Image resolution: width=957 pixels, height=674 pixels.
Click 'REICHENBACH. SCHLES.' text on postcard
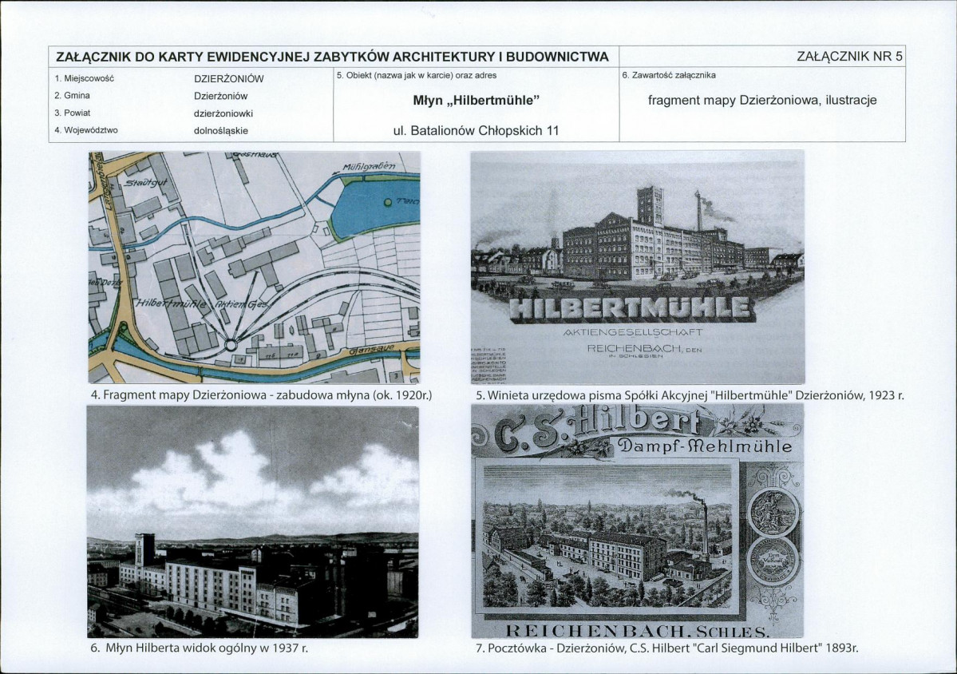click(x=638, y=630)
